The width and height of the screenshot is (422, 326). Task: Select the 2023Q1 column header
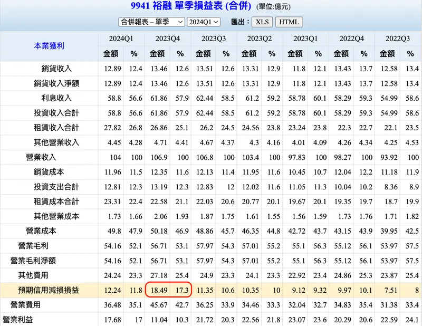pos(305,39)
